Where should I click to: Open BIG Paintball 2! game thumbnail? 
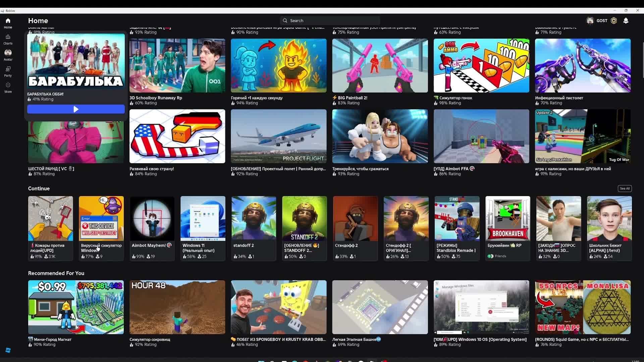pyautogui.click(x=380, y=65)
